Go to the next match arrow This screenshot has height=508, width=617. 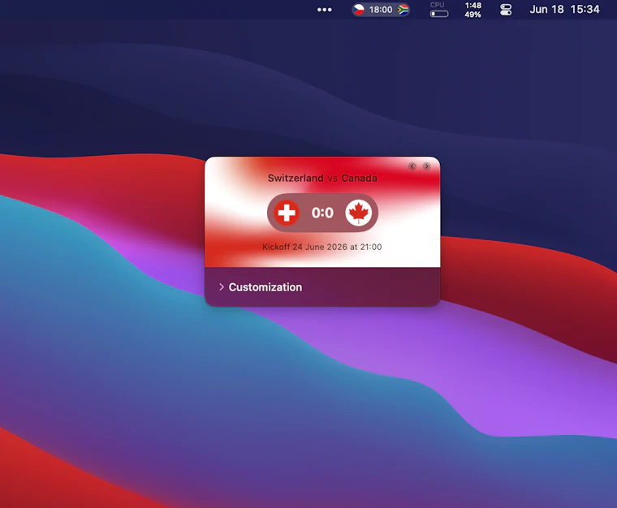(x=426, y=166)
